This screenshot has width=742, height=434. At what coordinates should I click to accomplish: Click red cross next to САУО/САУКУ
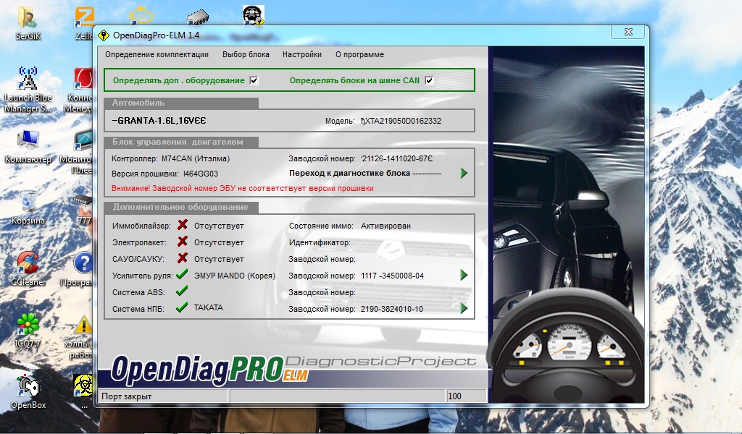pos(182,258)
